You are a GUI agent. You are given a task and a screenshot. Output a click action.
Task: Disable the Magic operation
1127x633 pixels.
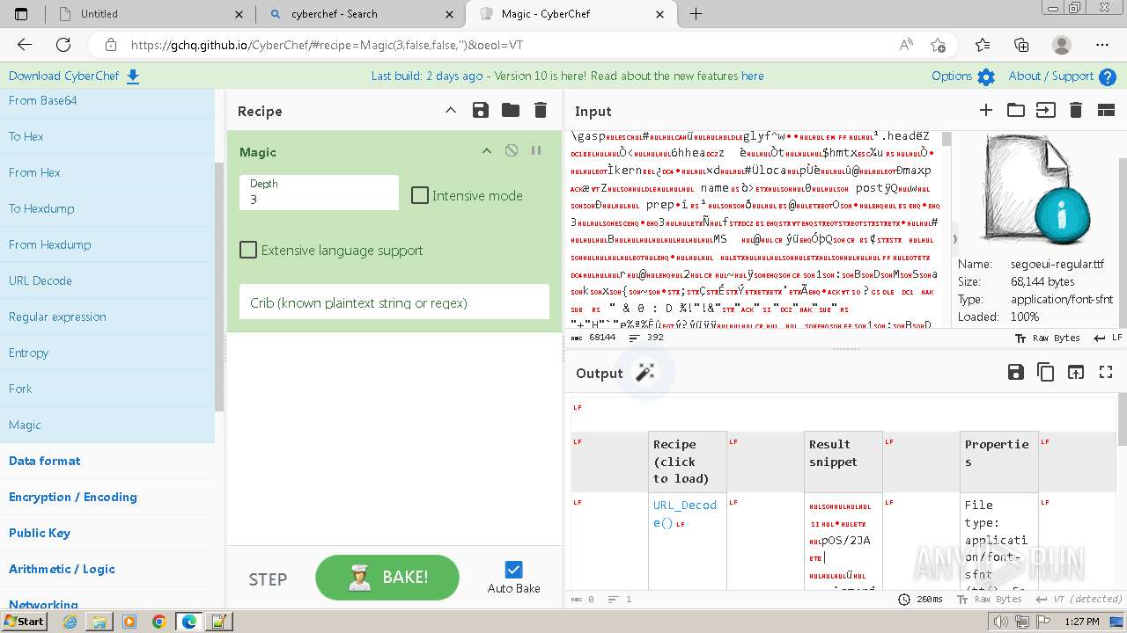(x=512, y=151)
